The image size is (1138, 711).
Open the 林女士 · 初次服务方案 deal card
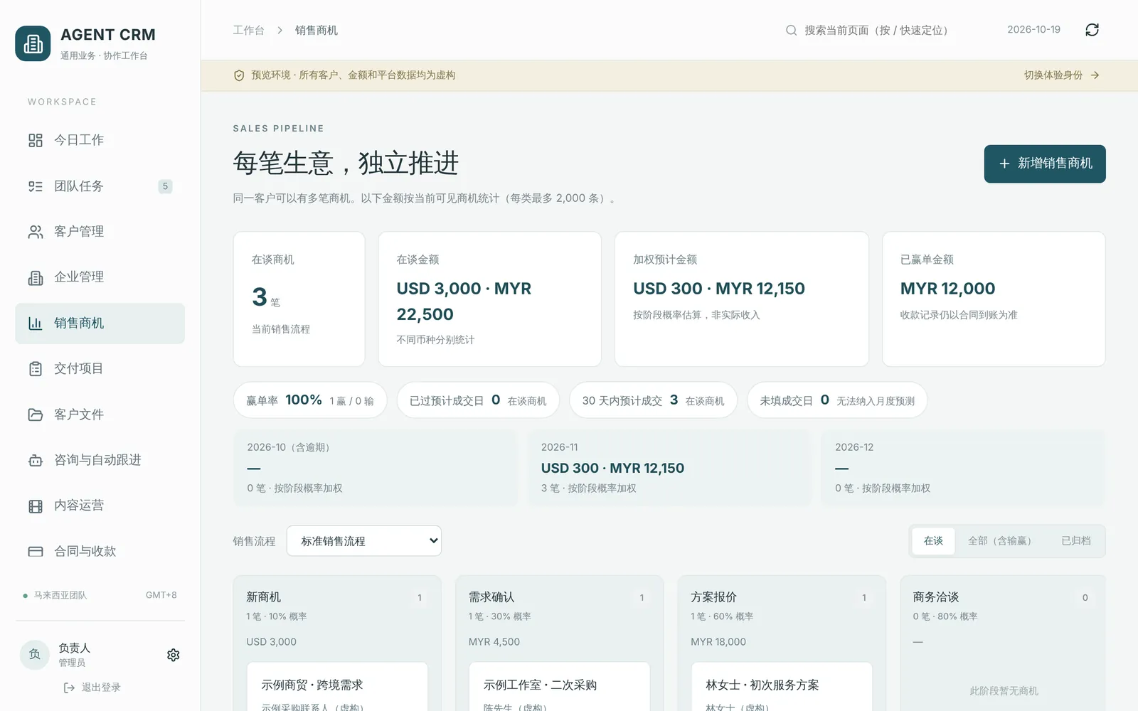click(x=782, y=687)
